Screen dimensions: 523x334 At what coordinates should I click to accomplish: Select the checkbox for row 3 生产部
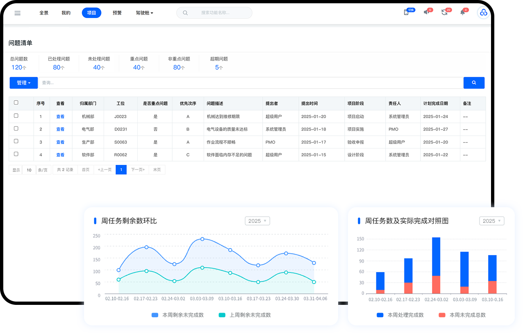[16, 141]
